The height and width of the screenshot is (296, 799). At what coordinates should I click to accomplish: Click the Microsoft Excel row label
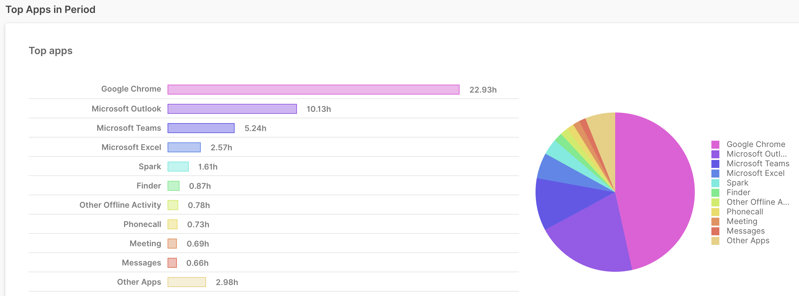(131, 147)
